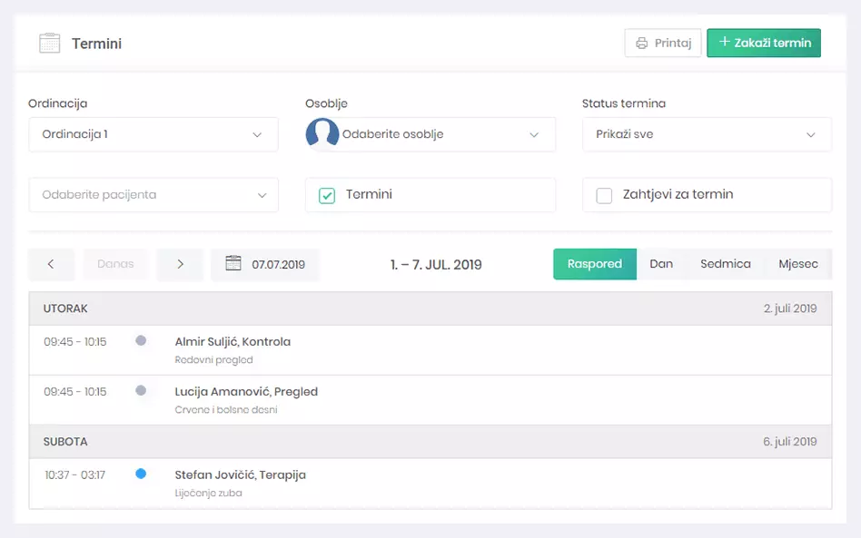Open Lucija Amanović, Pregled appointment

tap(246, 392)
